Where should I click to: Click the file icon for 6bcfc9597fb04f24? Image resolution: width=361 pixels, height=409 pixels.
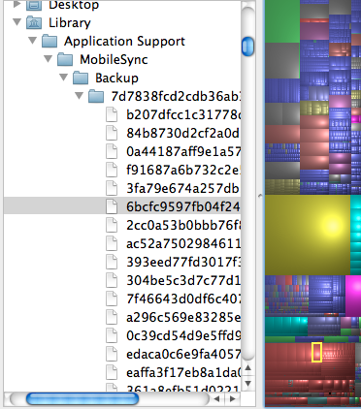tap(112, 206)
